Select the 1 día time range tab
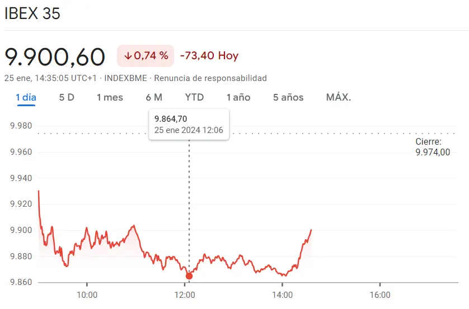 point(26,97)
